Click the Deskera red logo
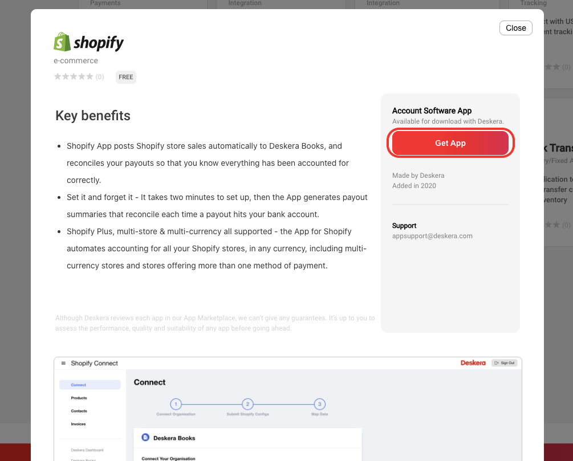Screen dimensions: 573x461 pyautogui.click(x=473, y=363)
